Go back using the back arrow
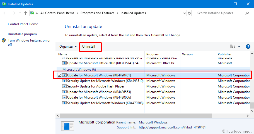This screenshot has width=254, height=134. [5, 13]
